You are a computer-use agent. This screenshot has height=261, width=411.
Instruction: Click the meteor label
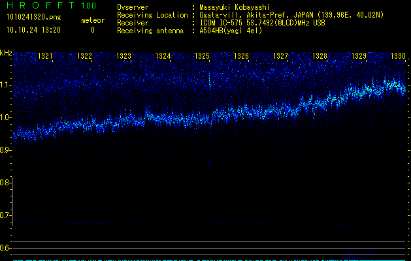click(x=92, y=21)
